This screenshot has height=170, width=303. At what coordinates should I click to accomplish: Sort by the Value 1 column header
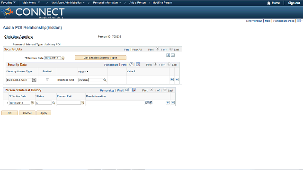(83, 72)
